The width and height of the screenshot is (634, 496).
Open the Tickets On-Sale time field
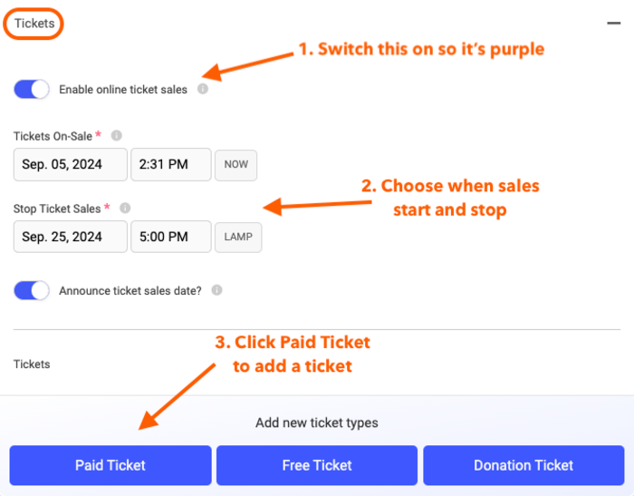click(171, 164)
